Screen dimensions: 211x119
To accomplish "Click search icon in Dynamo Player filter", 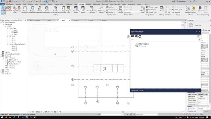I will tap(199, 40).
